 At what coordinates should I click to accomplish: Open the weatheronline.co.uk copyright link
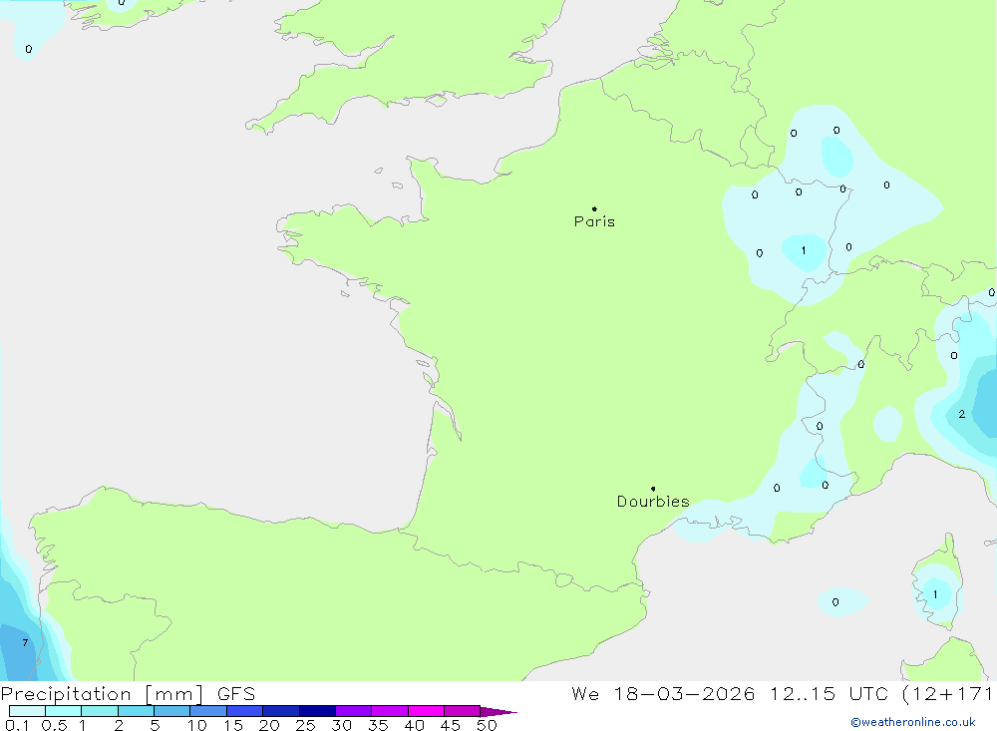(912, 722)
